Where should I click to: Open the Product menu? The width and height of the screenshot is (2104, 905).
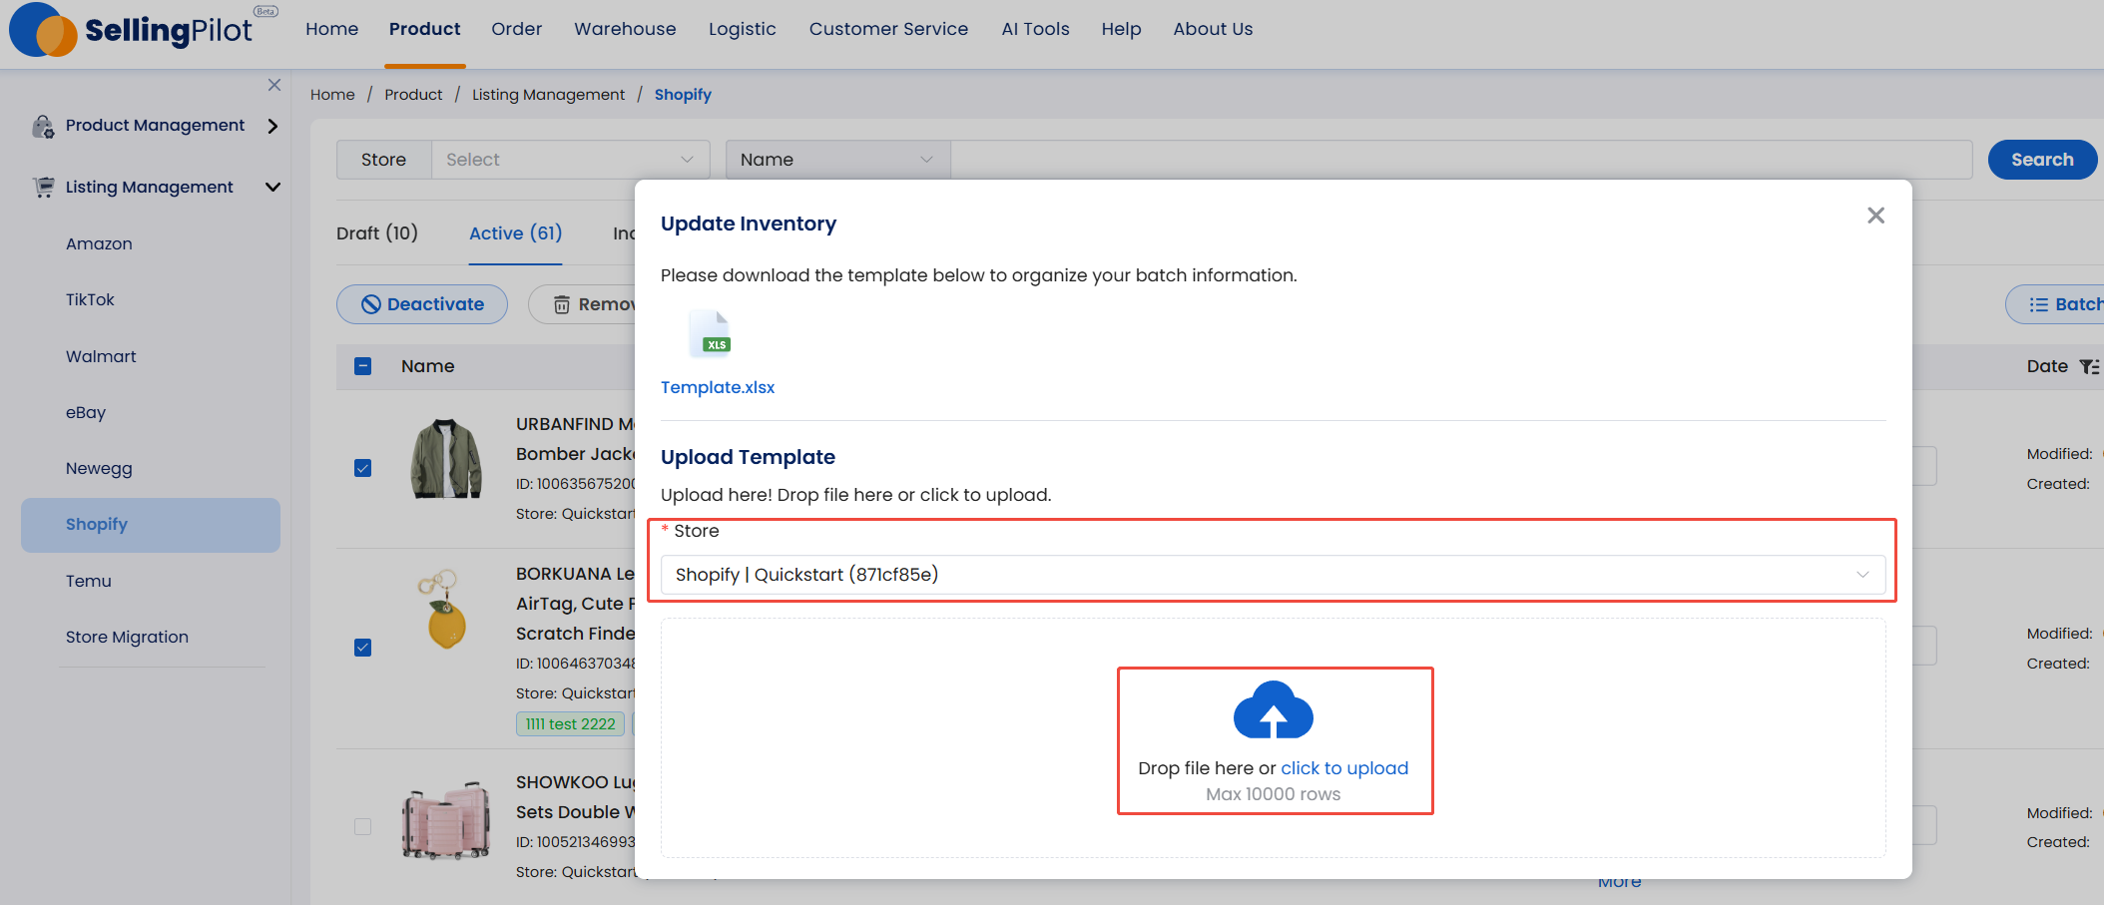pyautogui.click(x=425, y=29)
